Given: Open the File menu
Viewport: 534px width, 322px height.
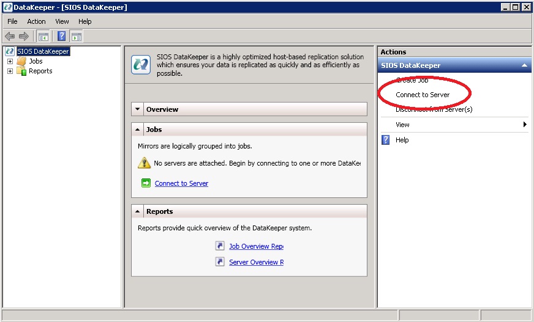Looking at the screenshot, I should coord(12,21).
